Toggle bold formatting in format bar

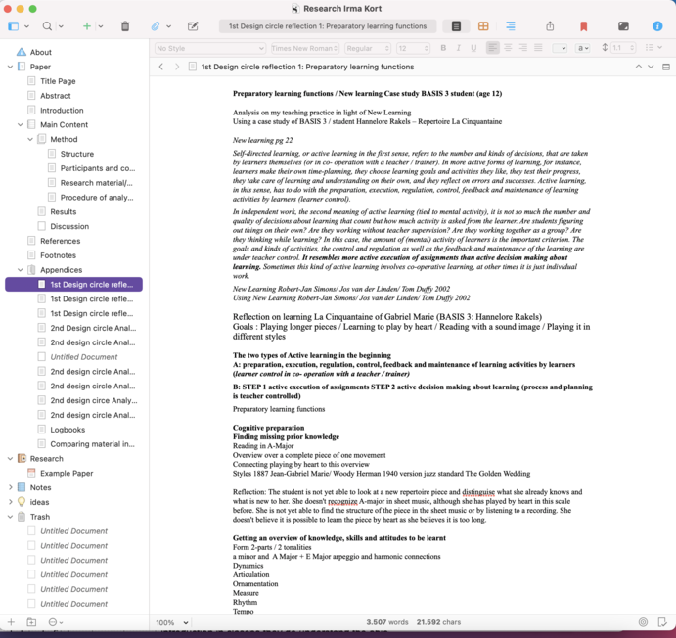[x=443, y=48]
